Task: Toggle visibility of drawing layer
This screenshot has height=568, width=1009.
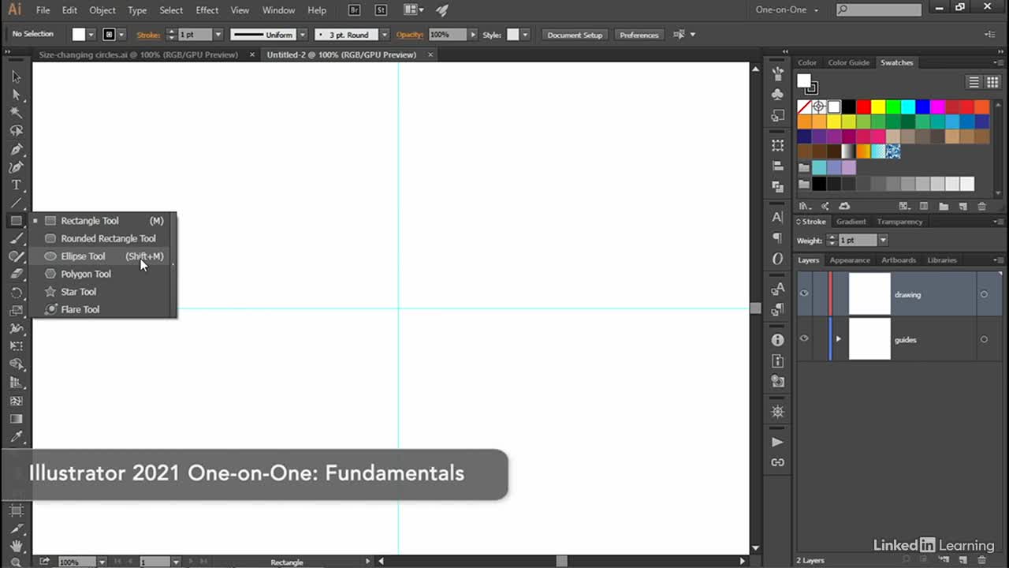Action: (804, 293)
